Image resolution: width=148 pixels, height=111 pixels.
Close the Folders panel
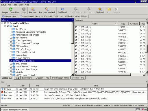click(72, 20)
